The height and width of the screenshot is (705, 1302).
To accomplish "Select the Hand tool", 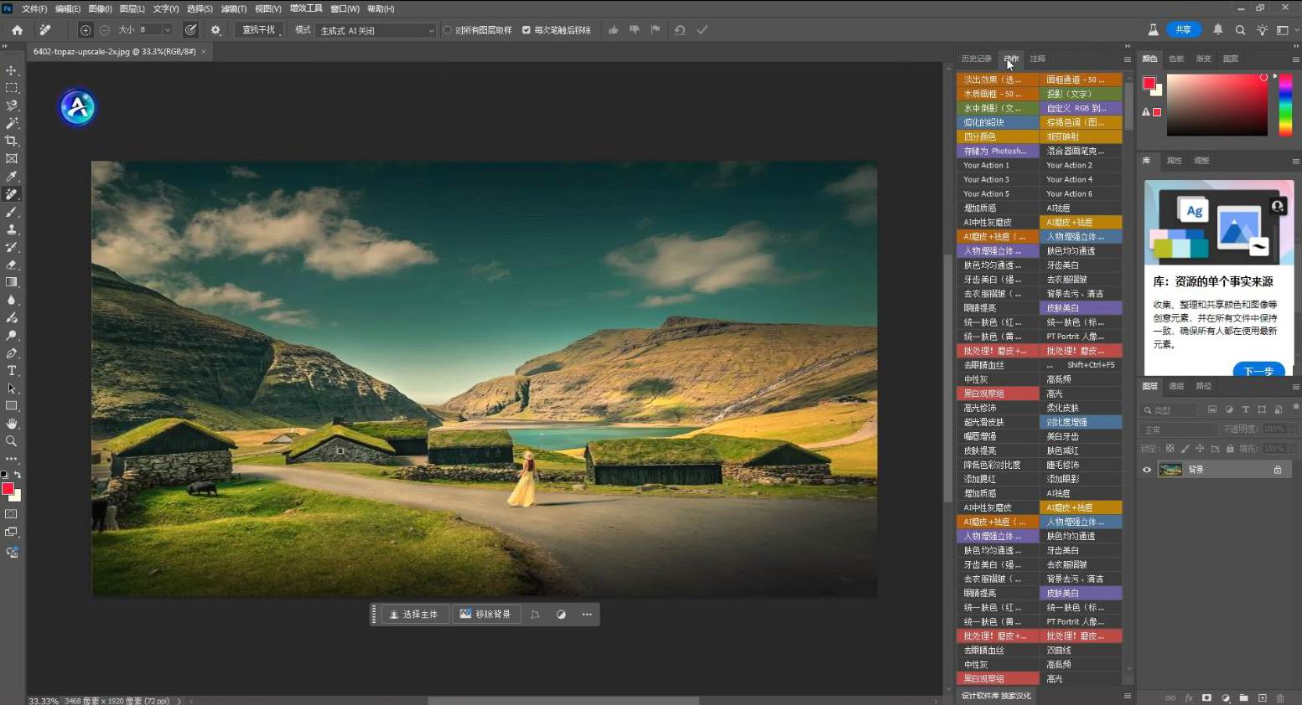I will point(12,424).
